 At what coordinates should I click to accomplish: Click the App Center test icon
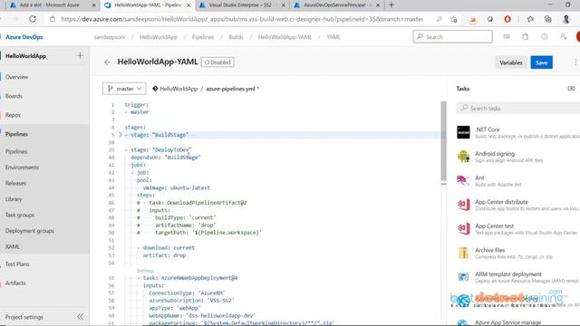point(463,228)
